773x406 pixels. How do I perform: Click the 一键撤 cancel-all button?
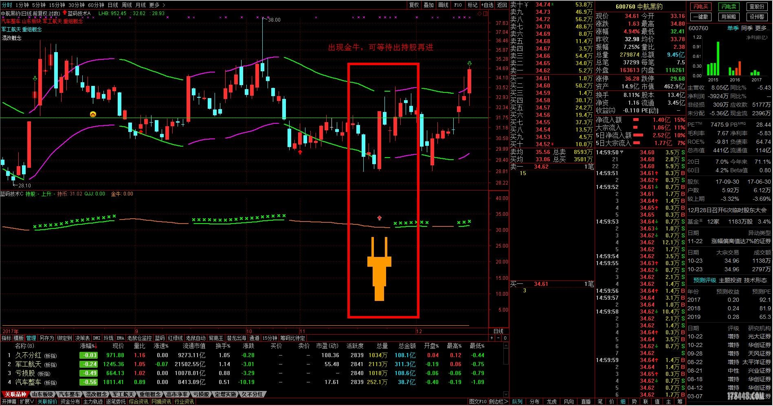click(701, 17)
